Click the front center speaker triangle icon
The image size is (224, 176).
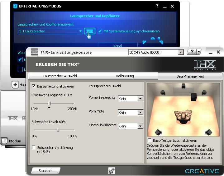tap(153, 38)
